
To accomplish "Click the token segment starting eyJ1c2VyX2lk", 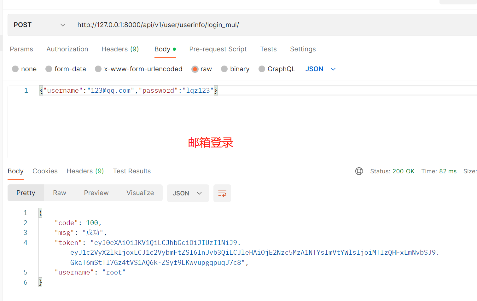I will pos(255,252).
